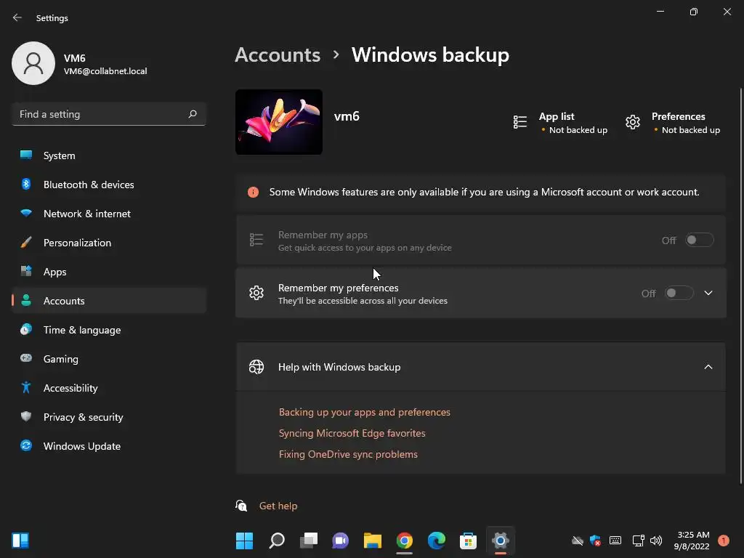
Task: Open taskbar Search
Action: click(277, 541)
